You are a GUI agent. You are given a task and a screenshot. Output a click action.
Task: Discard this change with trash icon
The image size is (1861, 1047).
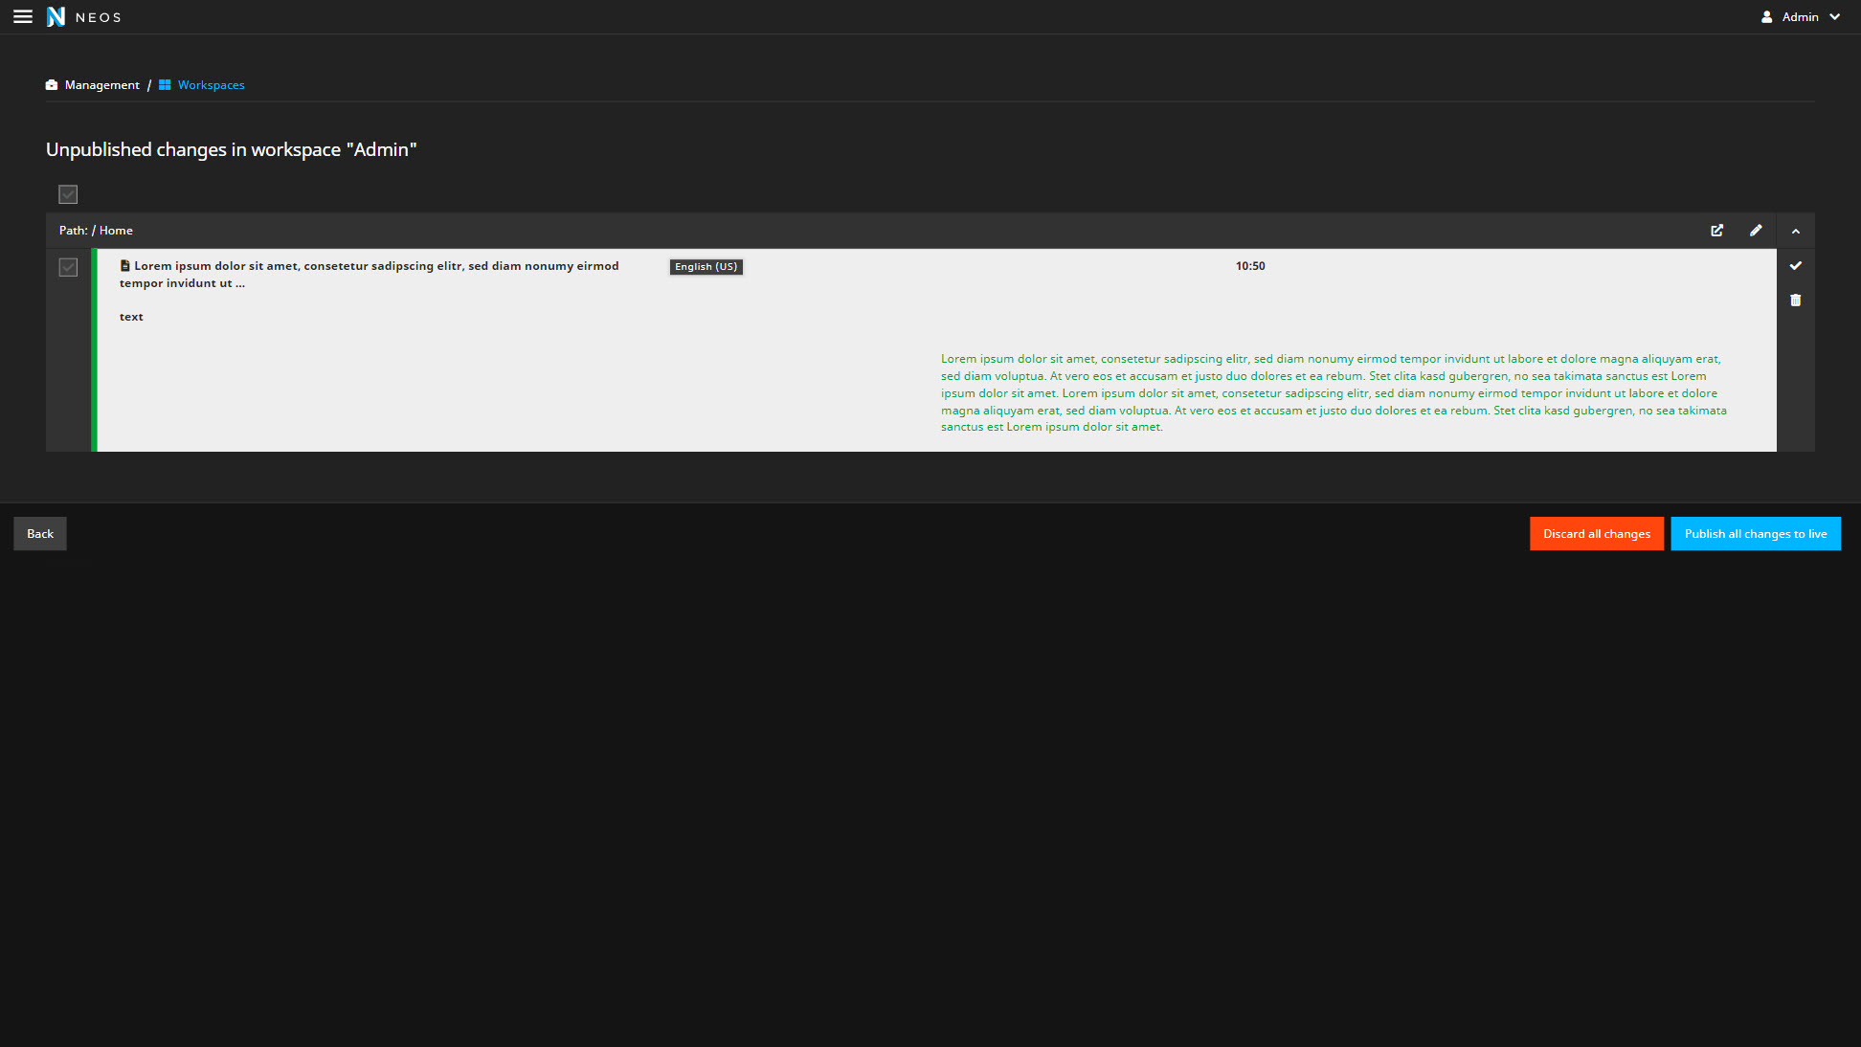coord(1795,301)
